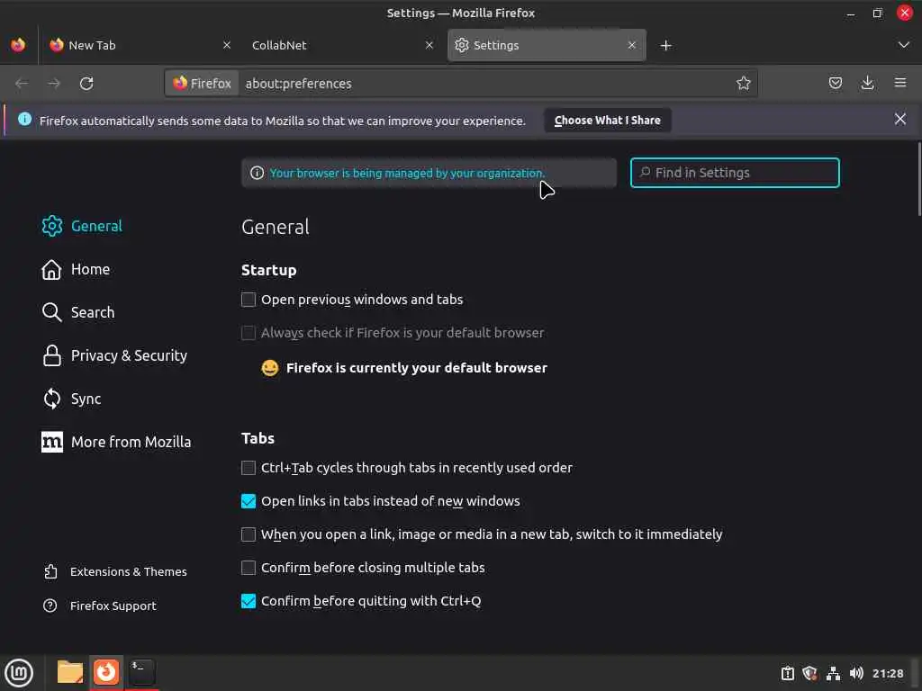Viewport: 922px width, 691px height.
Task: Select the Settings tab
Action: (x=547, y=45)
